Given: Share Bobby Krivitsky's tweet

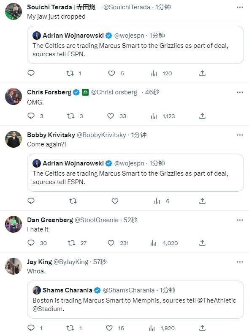Looking at the screenshot, I should [x=202, y=201].
